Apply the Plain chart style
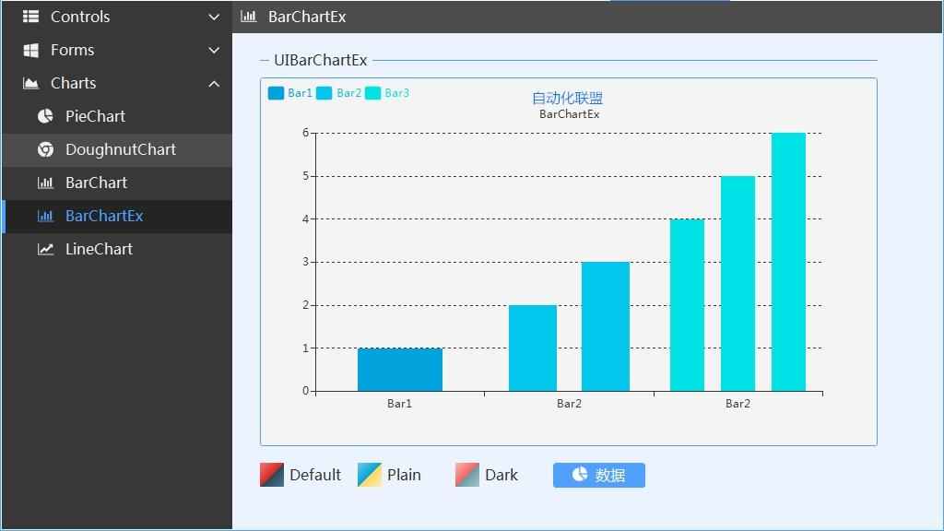 click(390, 475)
